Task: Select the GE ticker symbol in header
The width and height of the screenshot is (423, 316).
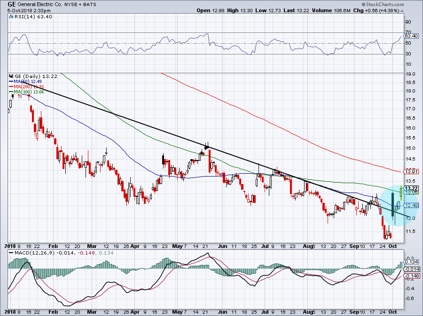Action: click(x=11, y=4)
